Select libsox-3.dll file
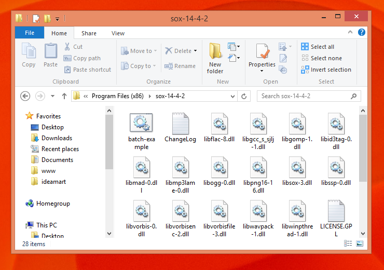The height and width of the screenshot is (270, 384). [x=297, y=171]
